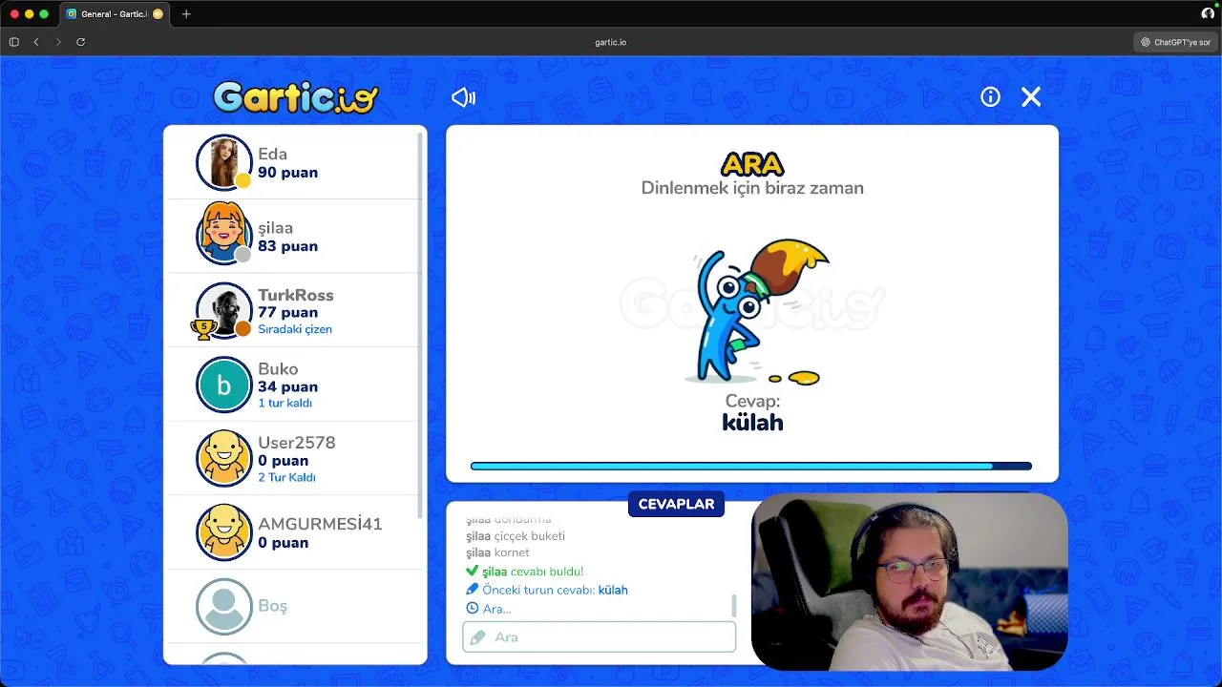This screenshot has height=687, width=1222.
Task: Click the pencil icon in the answer field
Action: pos(477,636)
